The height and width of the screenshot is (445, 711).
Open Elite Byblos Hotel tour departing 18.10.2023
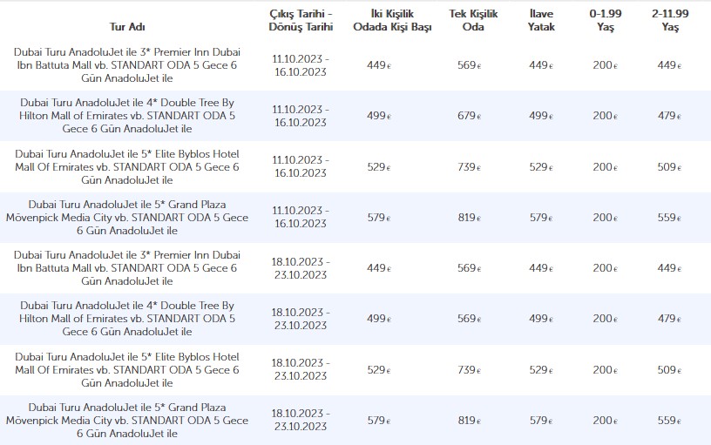click(126, 370)
